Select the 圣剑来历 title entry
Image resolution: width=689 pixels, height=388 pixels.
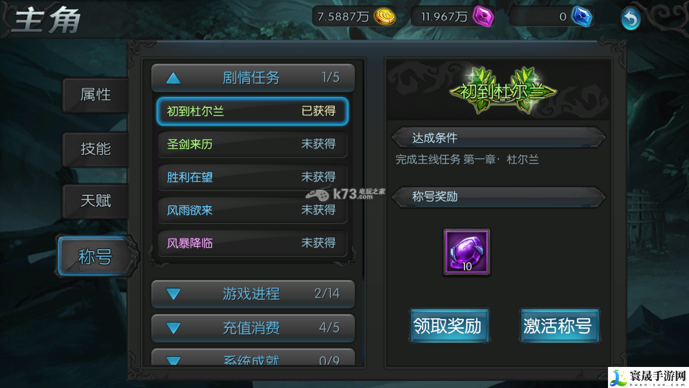[x=252, y=144]
